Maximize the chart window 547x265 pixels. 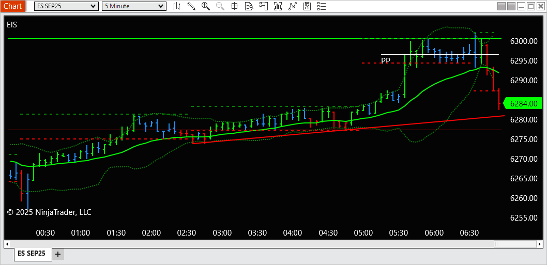[530, 6]
